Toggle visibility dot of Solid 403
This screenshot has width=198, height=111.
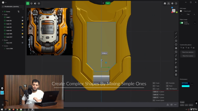click(23, 27)
